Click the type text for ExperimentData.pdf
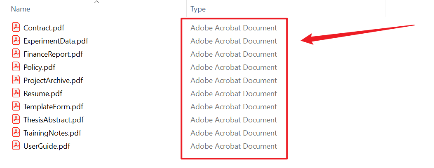434x168 pixels. tap(234, 41)
